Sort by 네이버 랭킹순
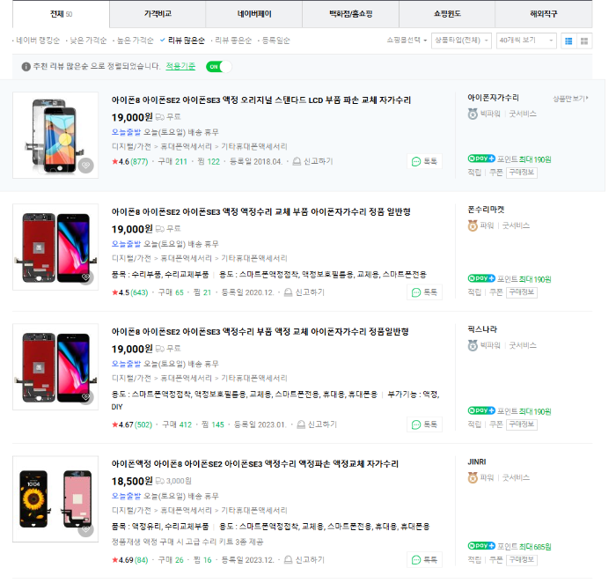The width and height of the screenshot is (616, 583). 38,41
